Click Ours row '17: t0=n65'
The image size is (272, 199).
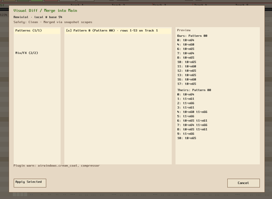(187, 84)
